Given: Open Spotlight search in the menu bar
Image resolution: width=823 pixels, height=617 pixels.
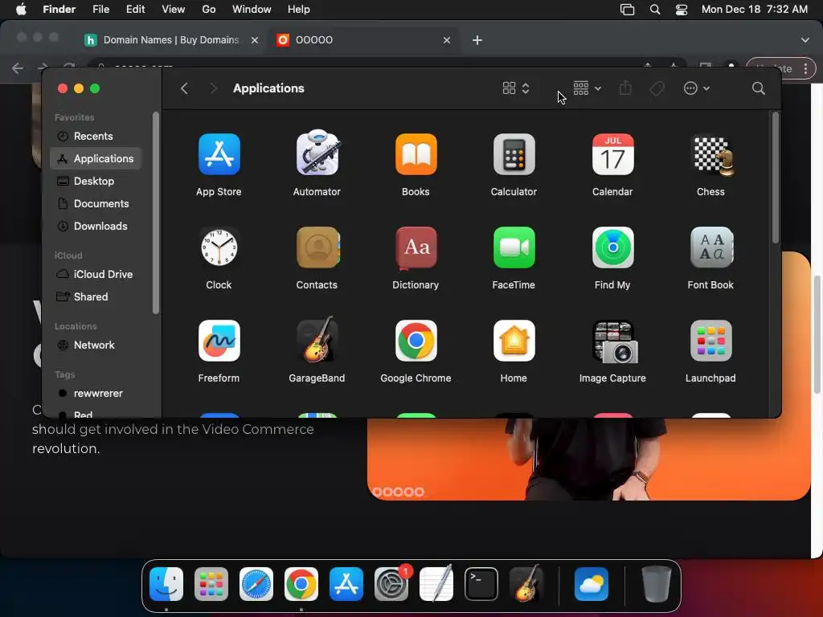Looking at the screenshot, I should tap(654, 10).
